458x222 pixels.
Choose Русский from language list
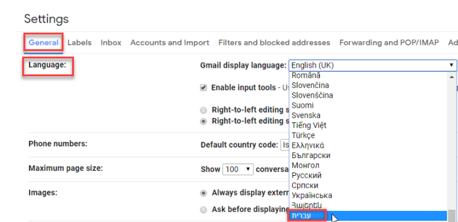point(368,175)
